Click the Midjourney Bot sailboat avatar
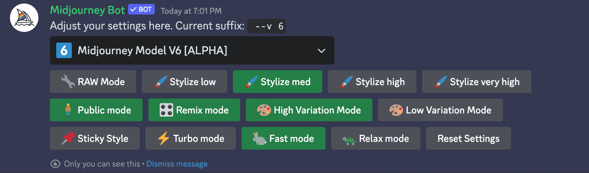 24,18
